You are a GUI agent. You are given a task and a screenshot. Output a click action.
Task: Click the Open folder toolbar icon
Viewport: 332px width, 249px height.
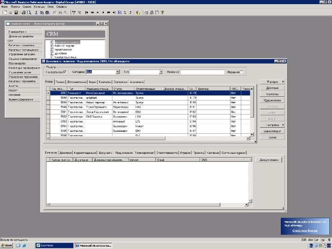11,12
